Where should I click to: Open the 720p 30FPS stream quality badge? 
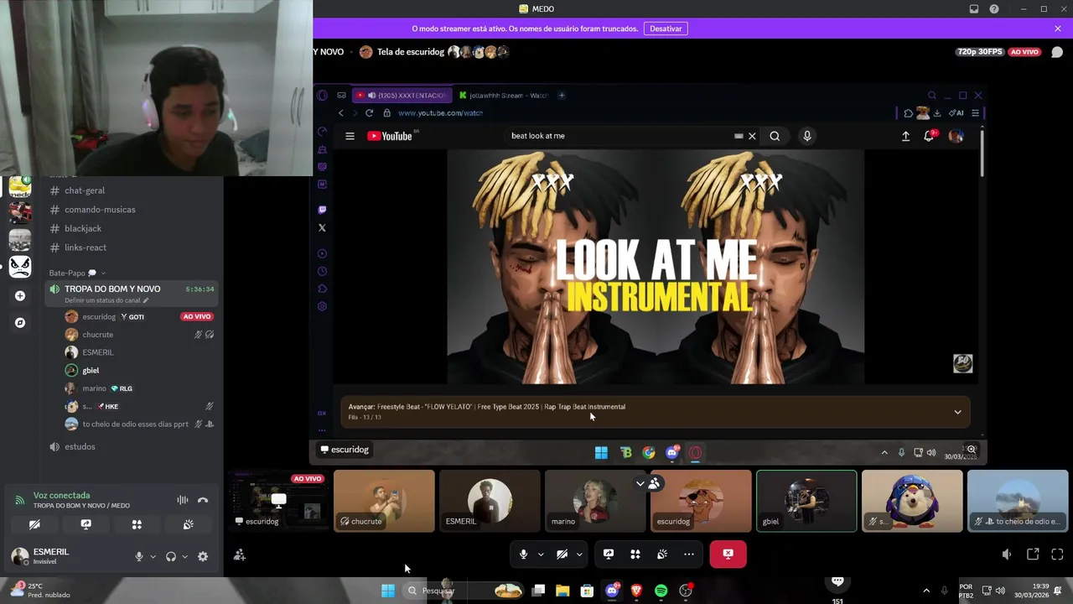coord(979,52)
